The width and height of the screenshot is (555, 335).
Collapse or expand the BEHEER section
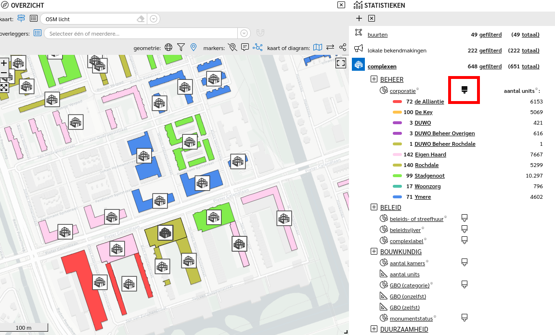point(374,79)
